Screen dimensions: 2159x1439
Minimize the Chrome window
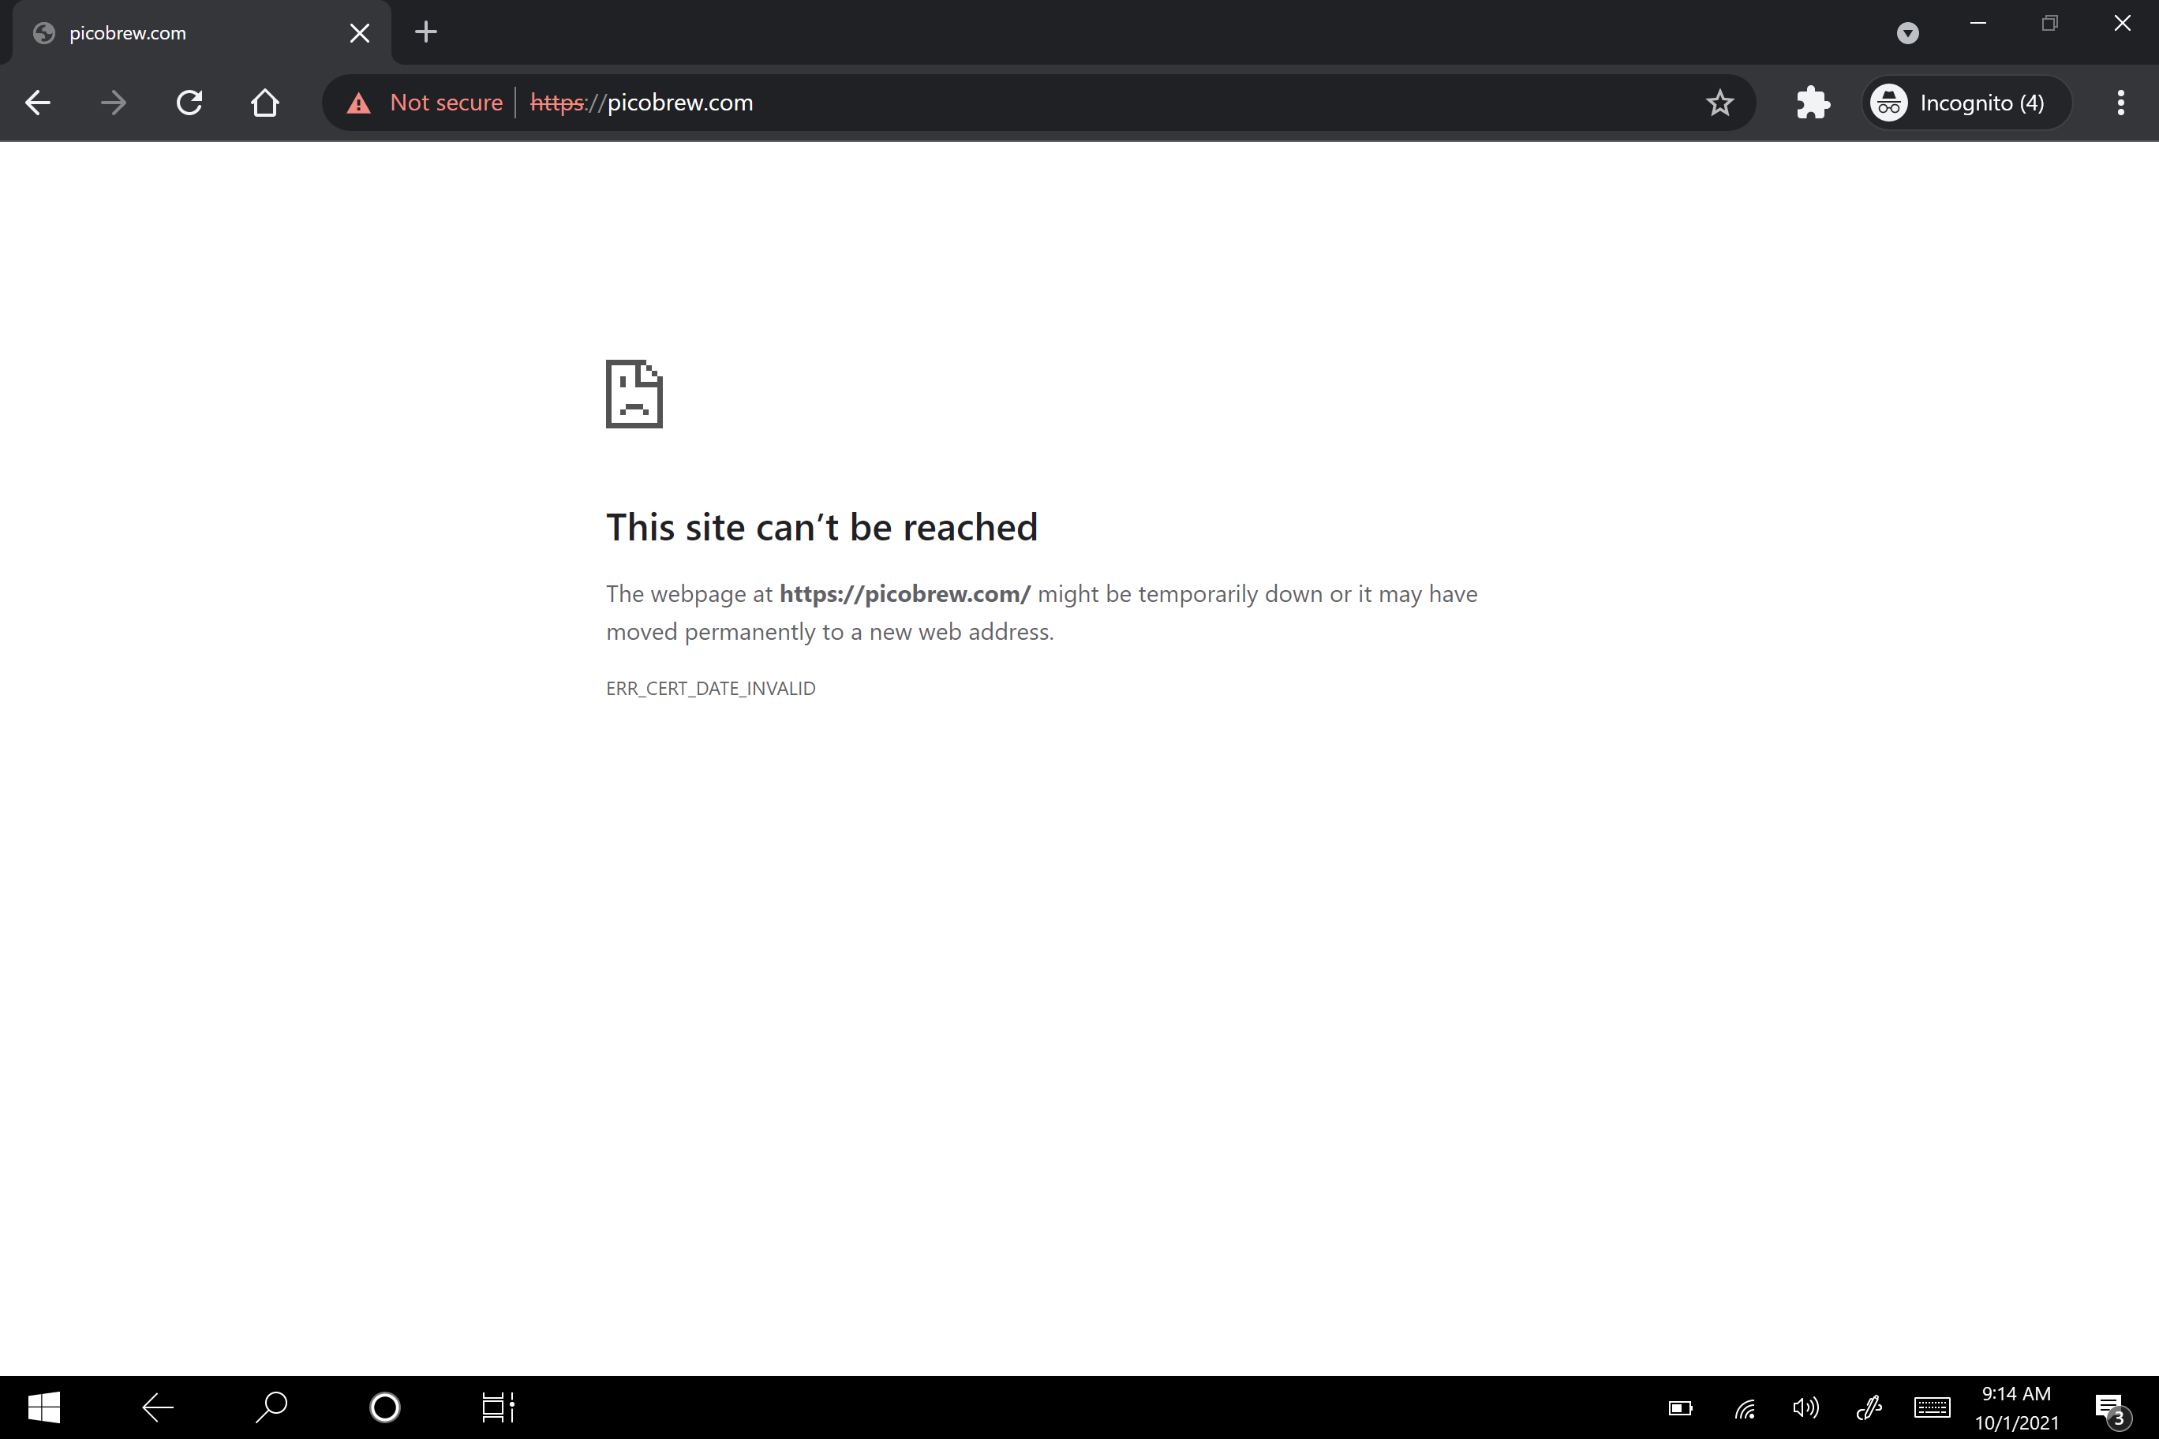click(x=1978, y=23)
